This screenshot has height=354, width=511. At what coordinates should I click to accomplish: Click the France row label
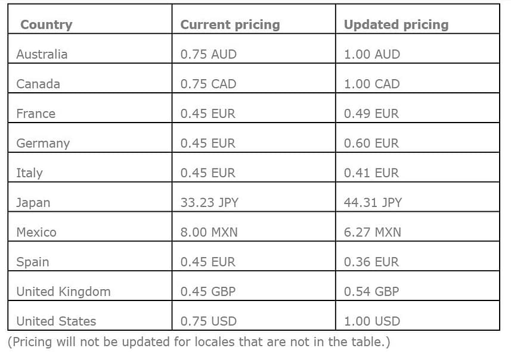coord(36,114)
